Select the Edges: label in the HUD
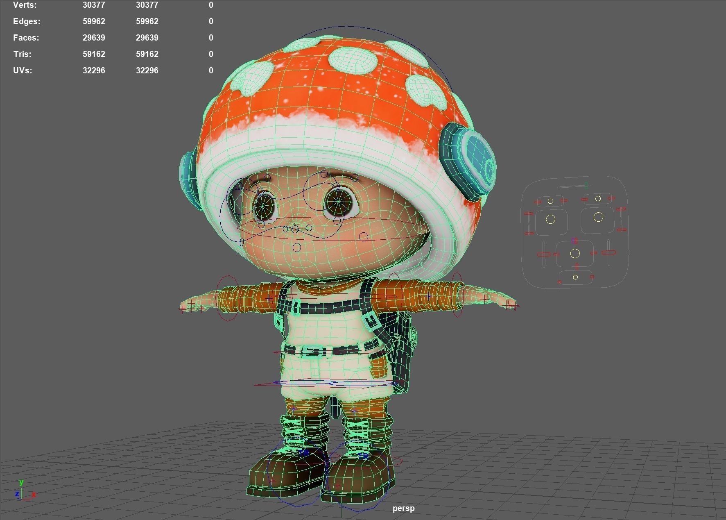 [27, 21]
